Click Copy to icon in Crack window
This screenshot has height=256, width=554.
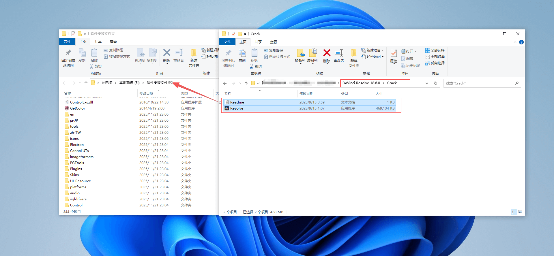point(312,55)
